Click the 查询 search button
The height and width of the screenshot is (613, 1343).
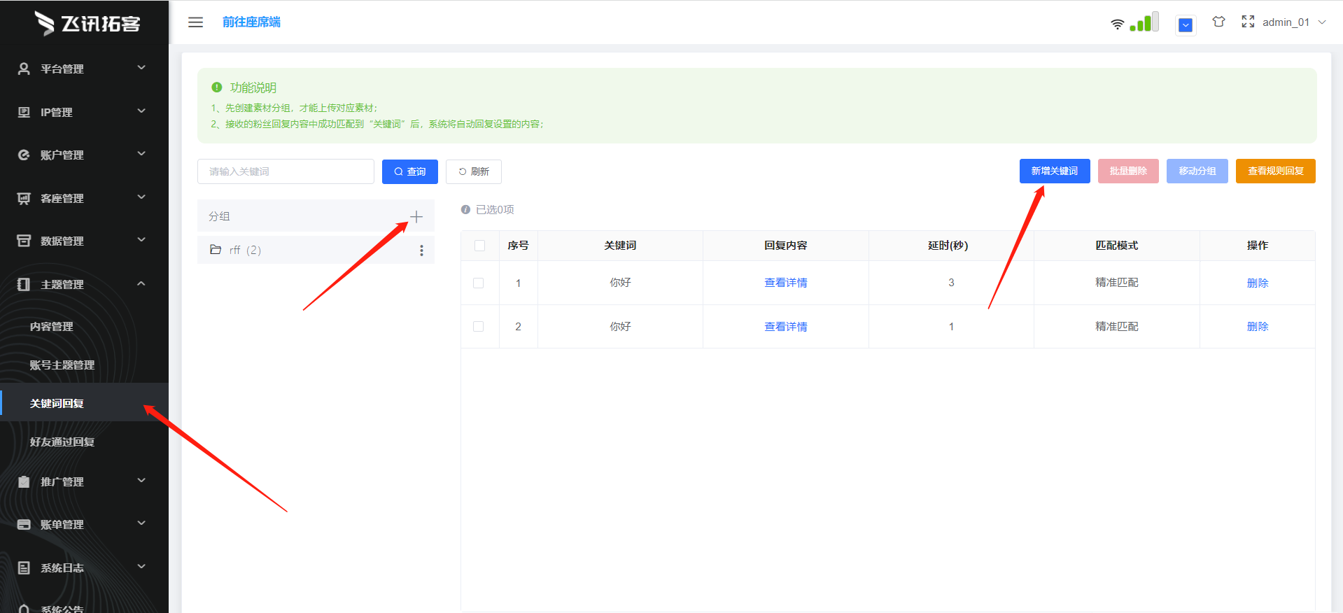(x=410, y=171)
